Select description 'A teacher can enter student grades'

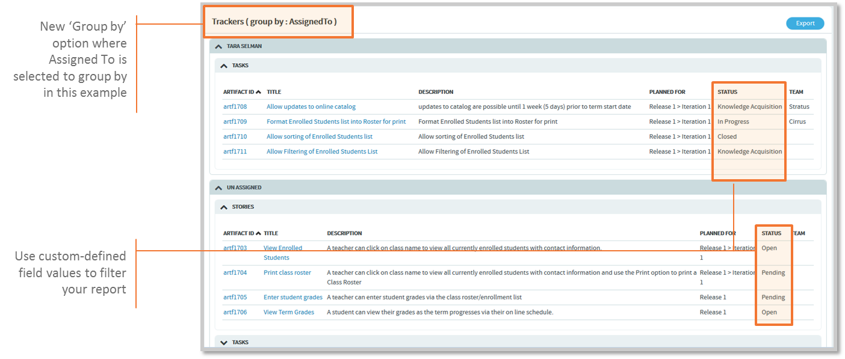pyautogui.click(x=424, y=297)
